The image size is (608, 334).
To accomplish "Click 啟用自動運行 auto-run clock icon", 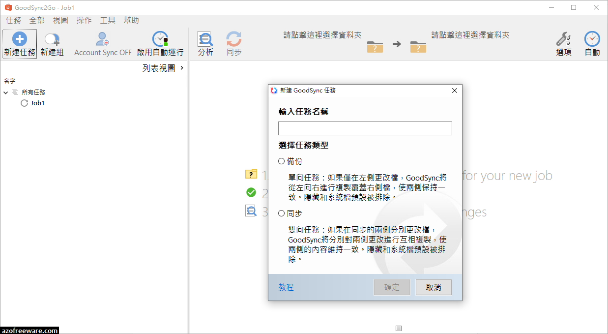I will (160, 39).
